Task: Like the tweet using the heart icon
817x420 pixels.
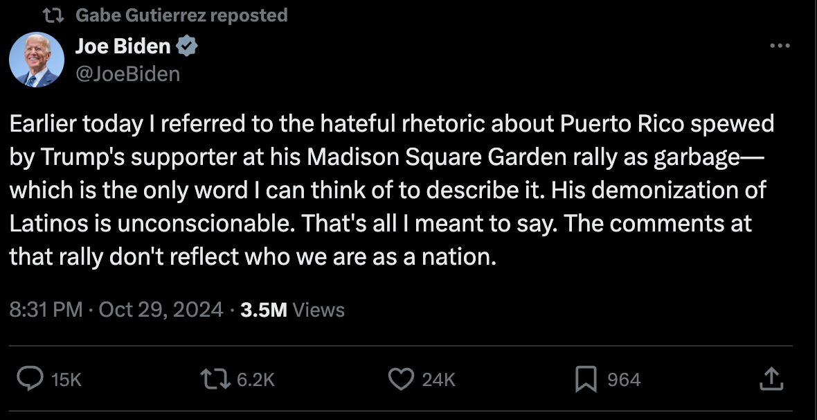Action: pyautogui.click(x=400, y=379)
